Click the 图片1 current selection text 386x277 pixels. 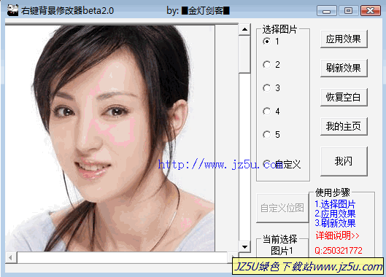(x=282, y=251)
